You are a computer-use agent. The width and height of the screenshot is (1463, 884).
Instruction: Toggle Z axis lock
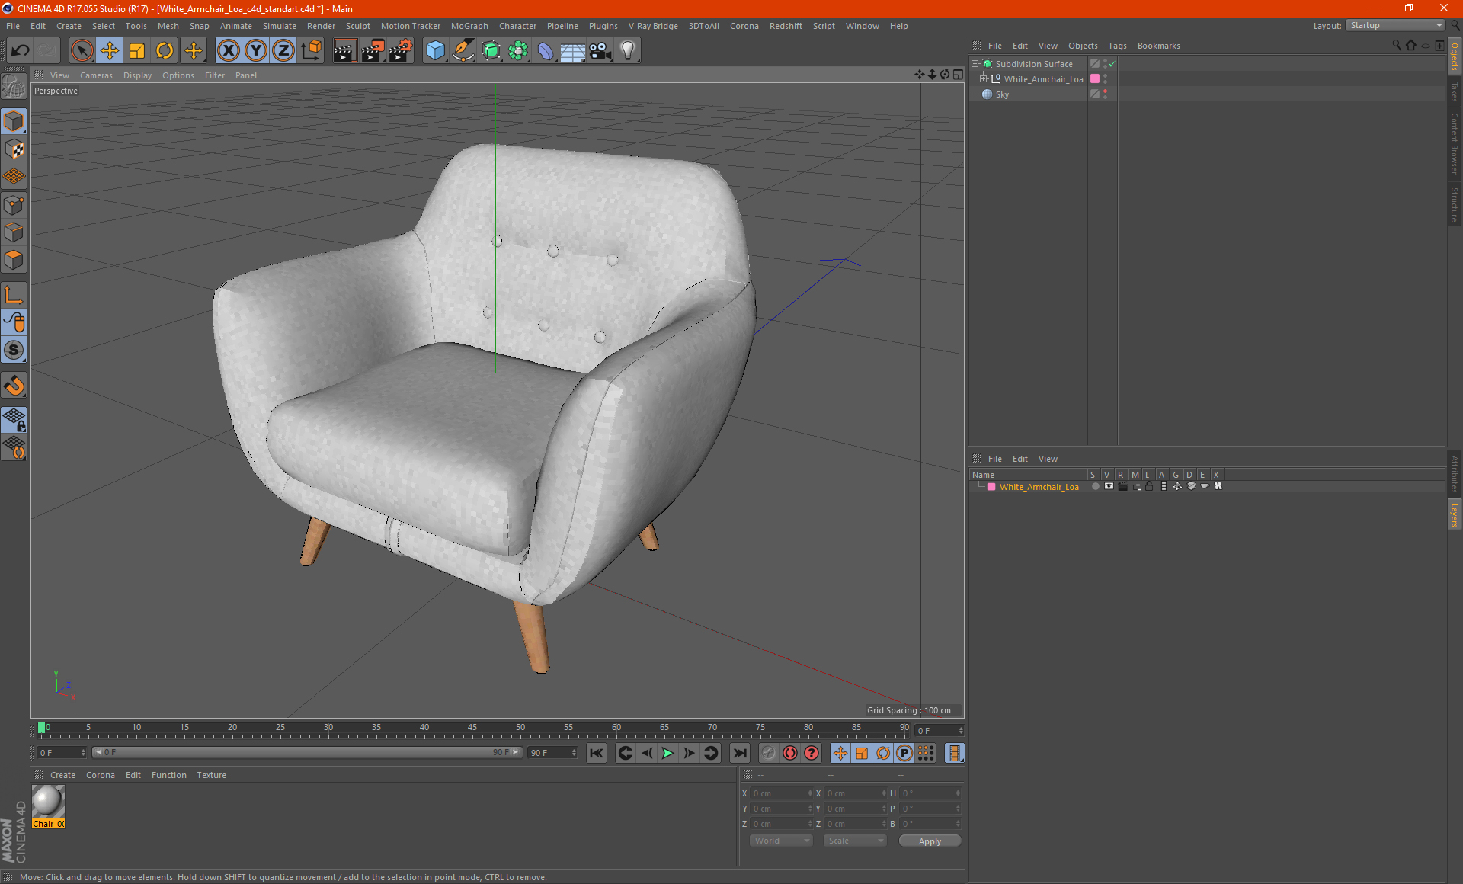tap(283, 51)
